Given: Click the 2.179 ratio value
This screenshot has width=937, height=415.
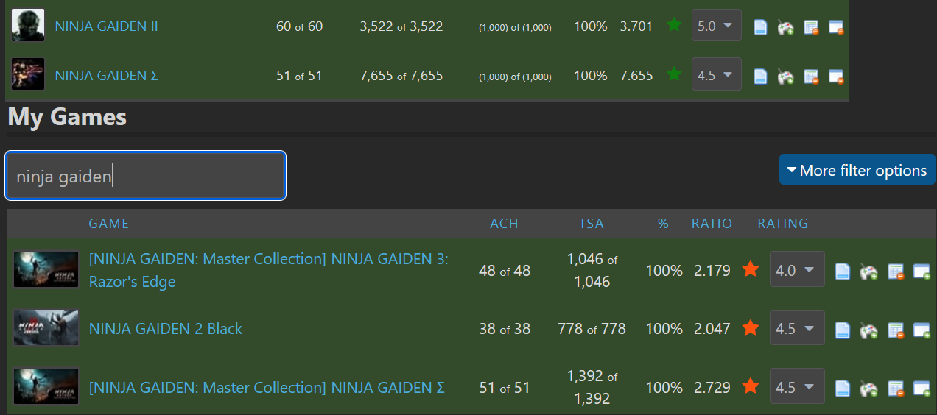Looking at the screenshot, I should point(712,271).
